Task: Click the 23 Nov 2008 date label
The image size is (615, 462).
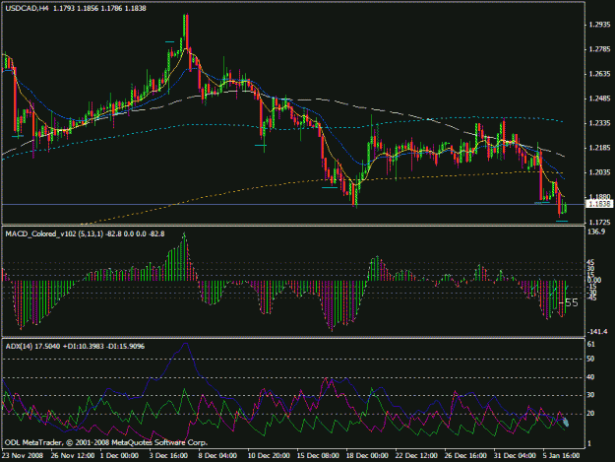Action: (x=22, y=456)
